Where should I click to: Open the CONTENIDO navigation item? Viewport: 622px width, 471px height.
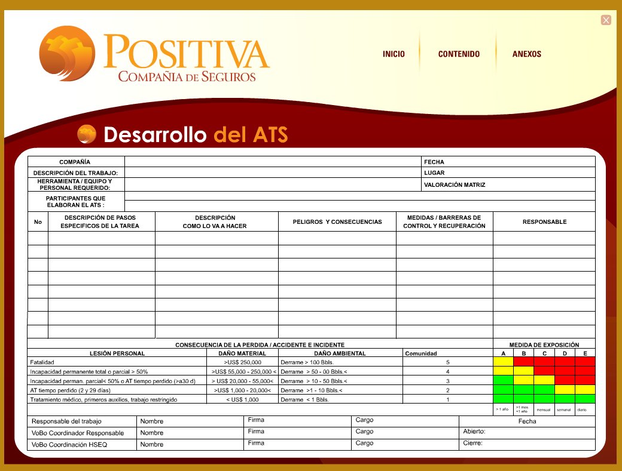459,54
